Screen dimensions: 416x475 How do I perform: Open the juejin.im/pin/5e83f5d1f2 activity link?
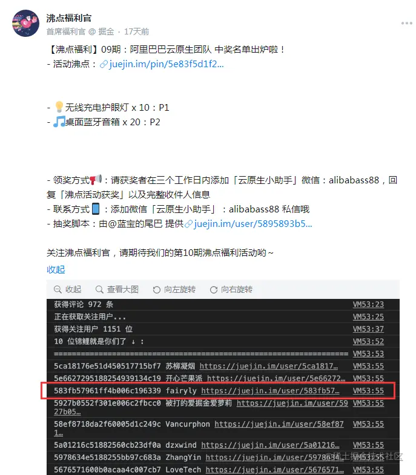pyautogui.click(x=166, y=64)
